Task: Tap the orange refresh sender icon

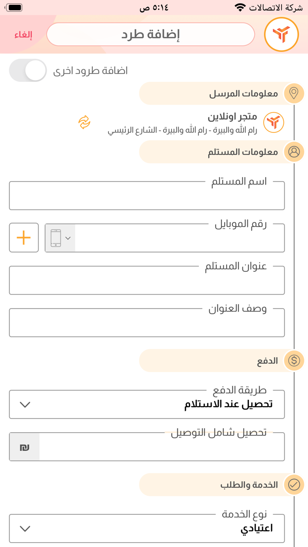Action: tap(84, 122)
